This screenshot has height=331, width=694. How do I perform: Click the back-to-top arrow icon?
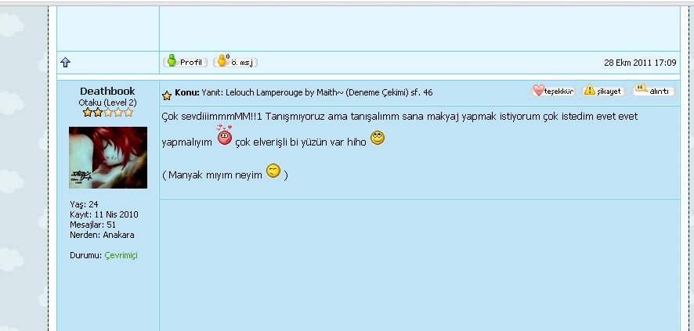tap(66, 63)
